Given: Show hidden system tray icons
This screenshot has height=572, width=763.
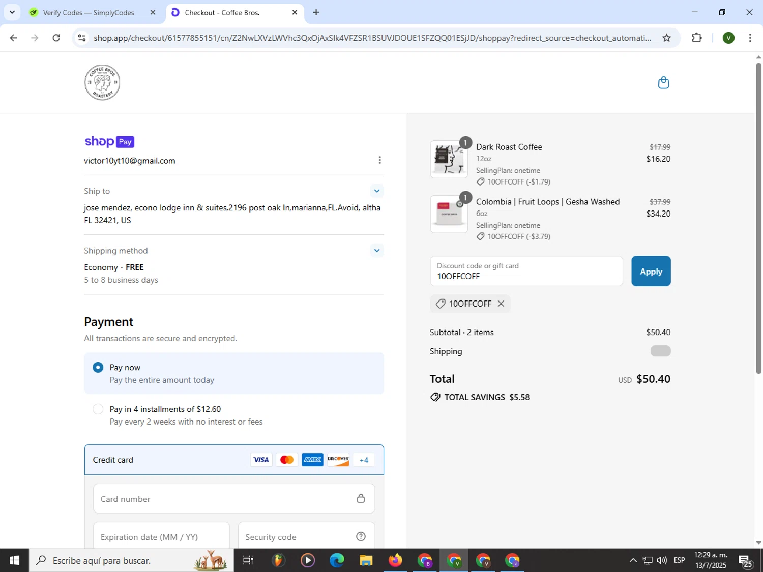Looking at the screenshot, I should (x=633, y=560).
